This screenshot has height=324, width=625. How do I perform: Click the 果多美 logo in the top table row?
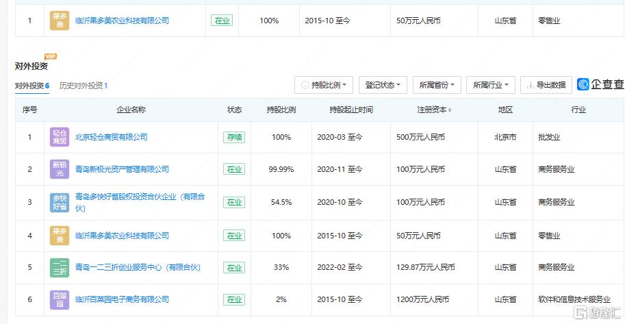[60, 21]
